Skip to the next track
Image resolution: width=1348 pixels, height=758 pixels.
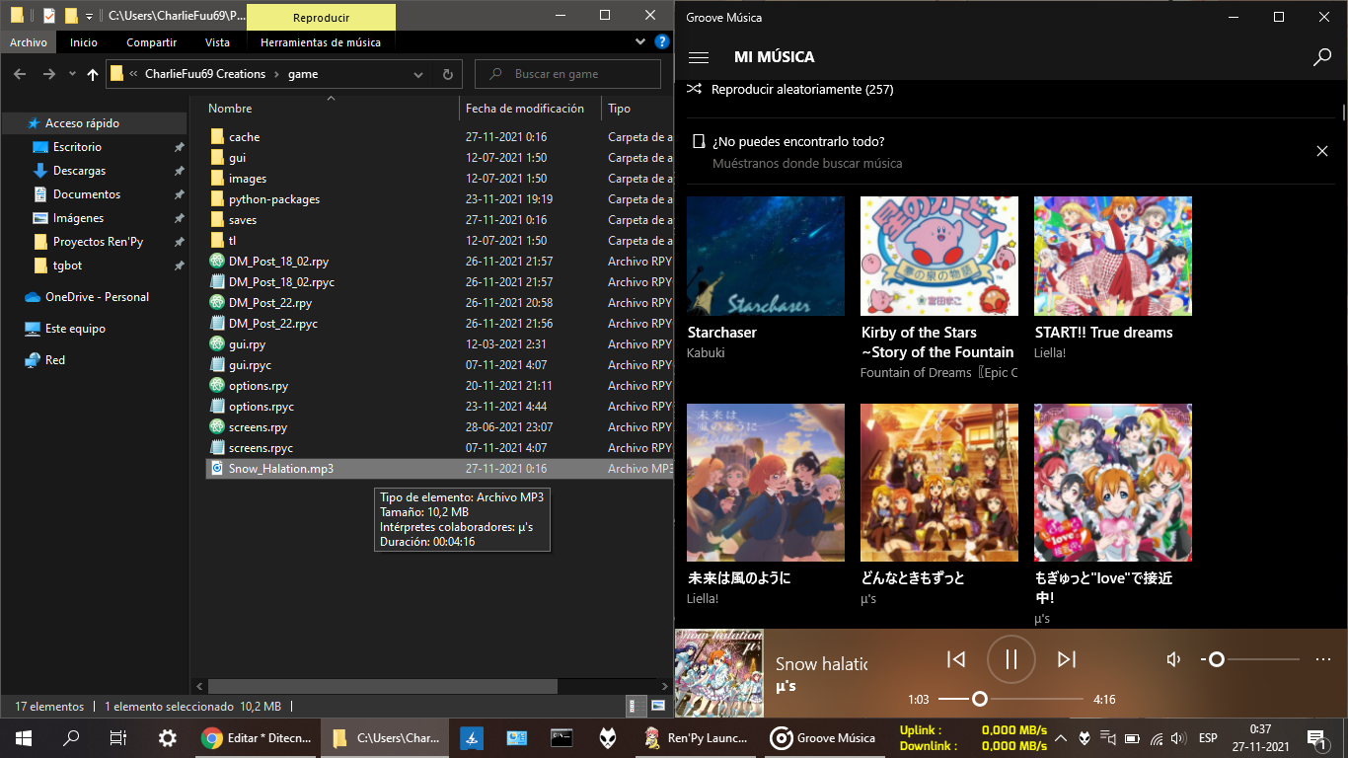pos(1066,659)
